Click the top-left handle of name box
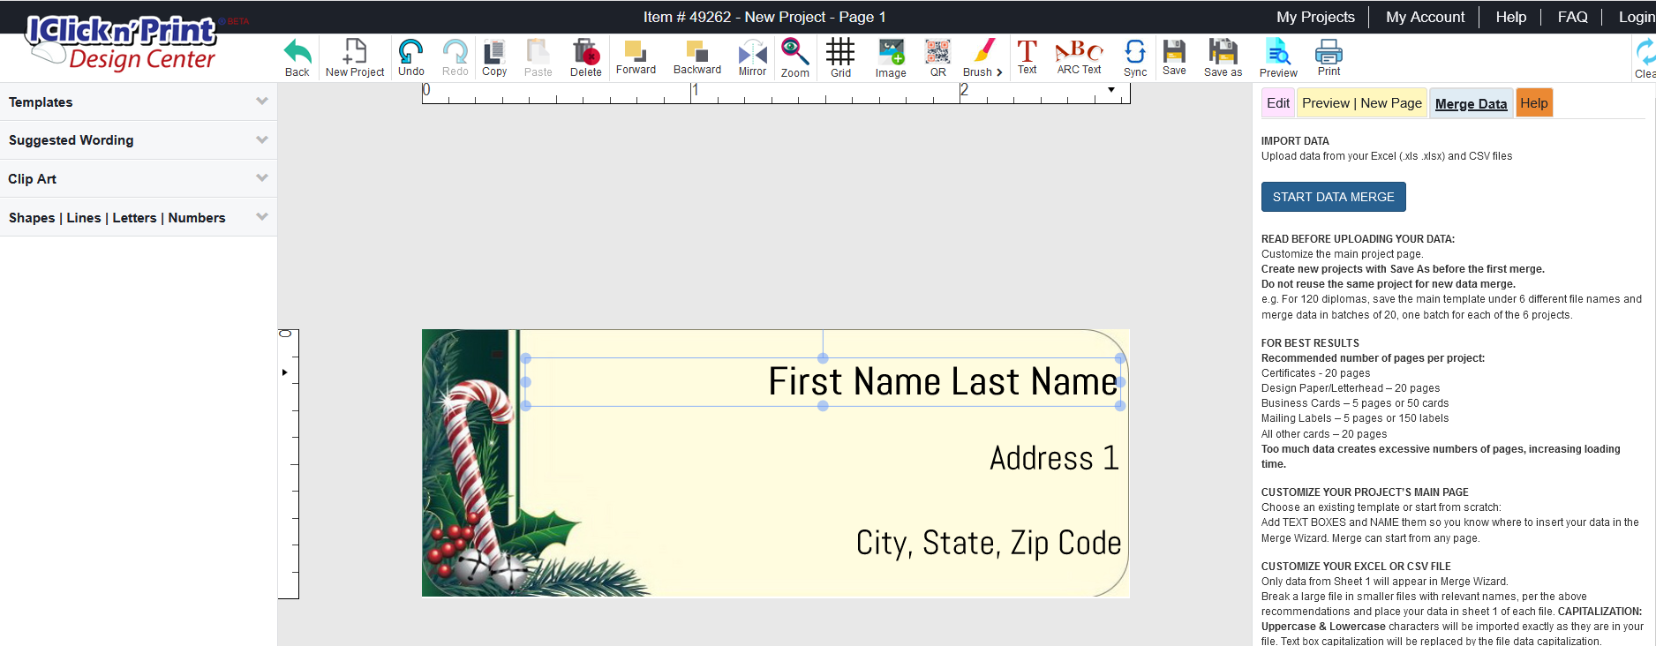The image size is (1656, 646). pos(526,358)
